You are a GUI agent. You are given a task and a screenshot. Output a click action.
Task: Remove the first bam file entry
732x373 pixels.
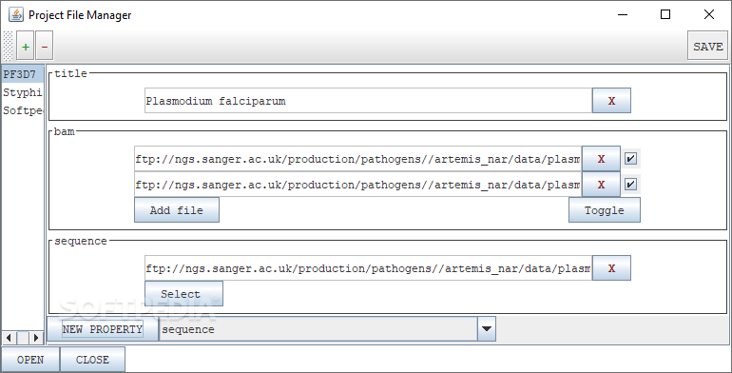coord(601,159)
